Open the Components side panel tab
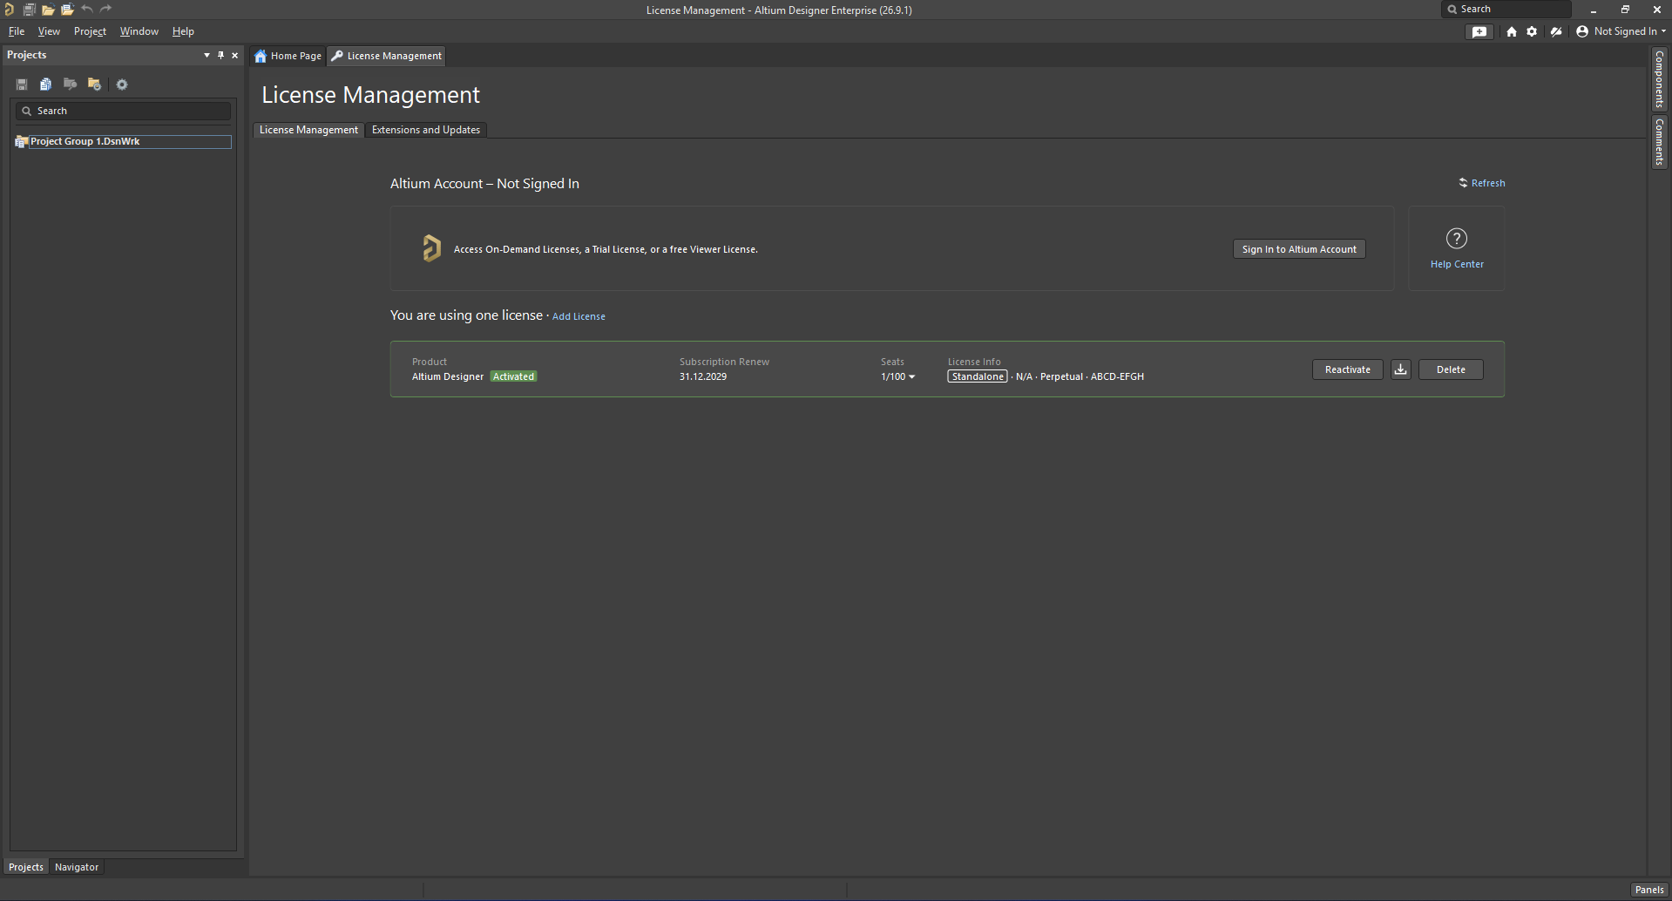This screenshot has height=901, width=1672. 1660,79
